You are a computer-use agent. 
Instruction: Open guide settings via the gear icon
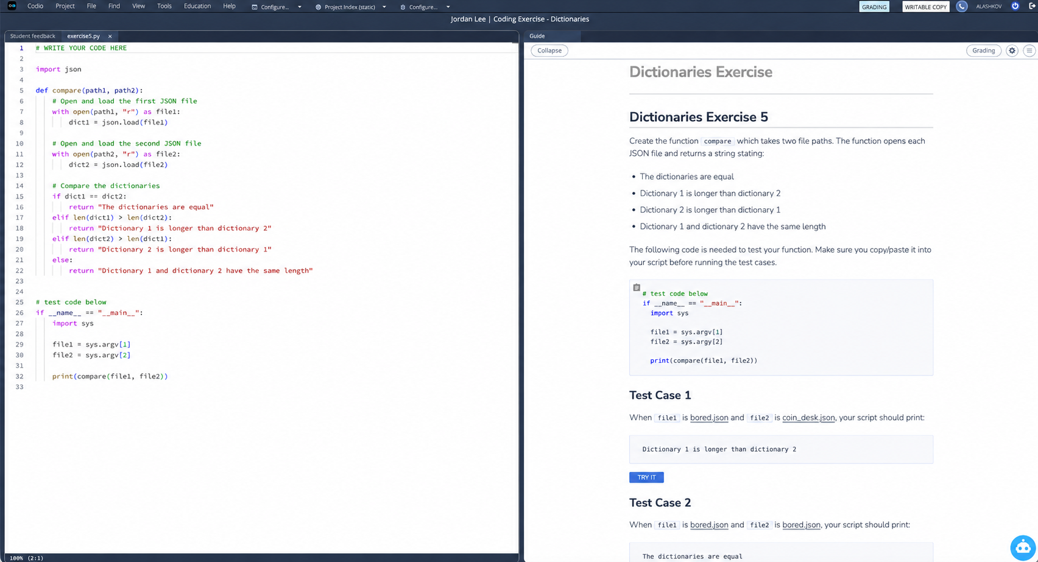tap(1012, 51)
